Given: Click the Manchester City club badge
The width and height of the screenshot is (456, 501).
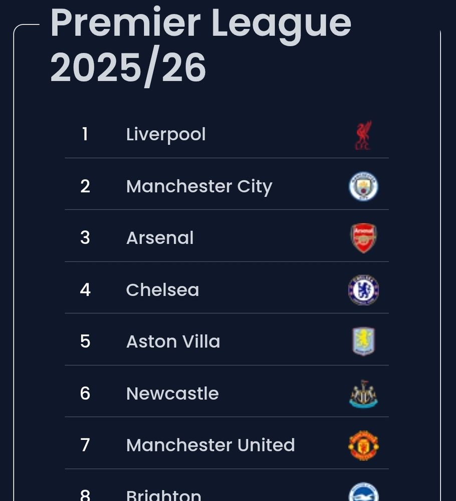Looking at the screenshot, I should coord(363,186).
